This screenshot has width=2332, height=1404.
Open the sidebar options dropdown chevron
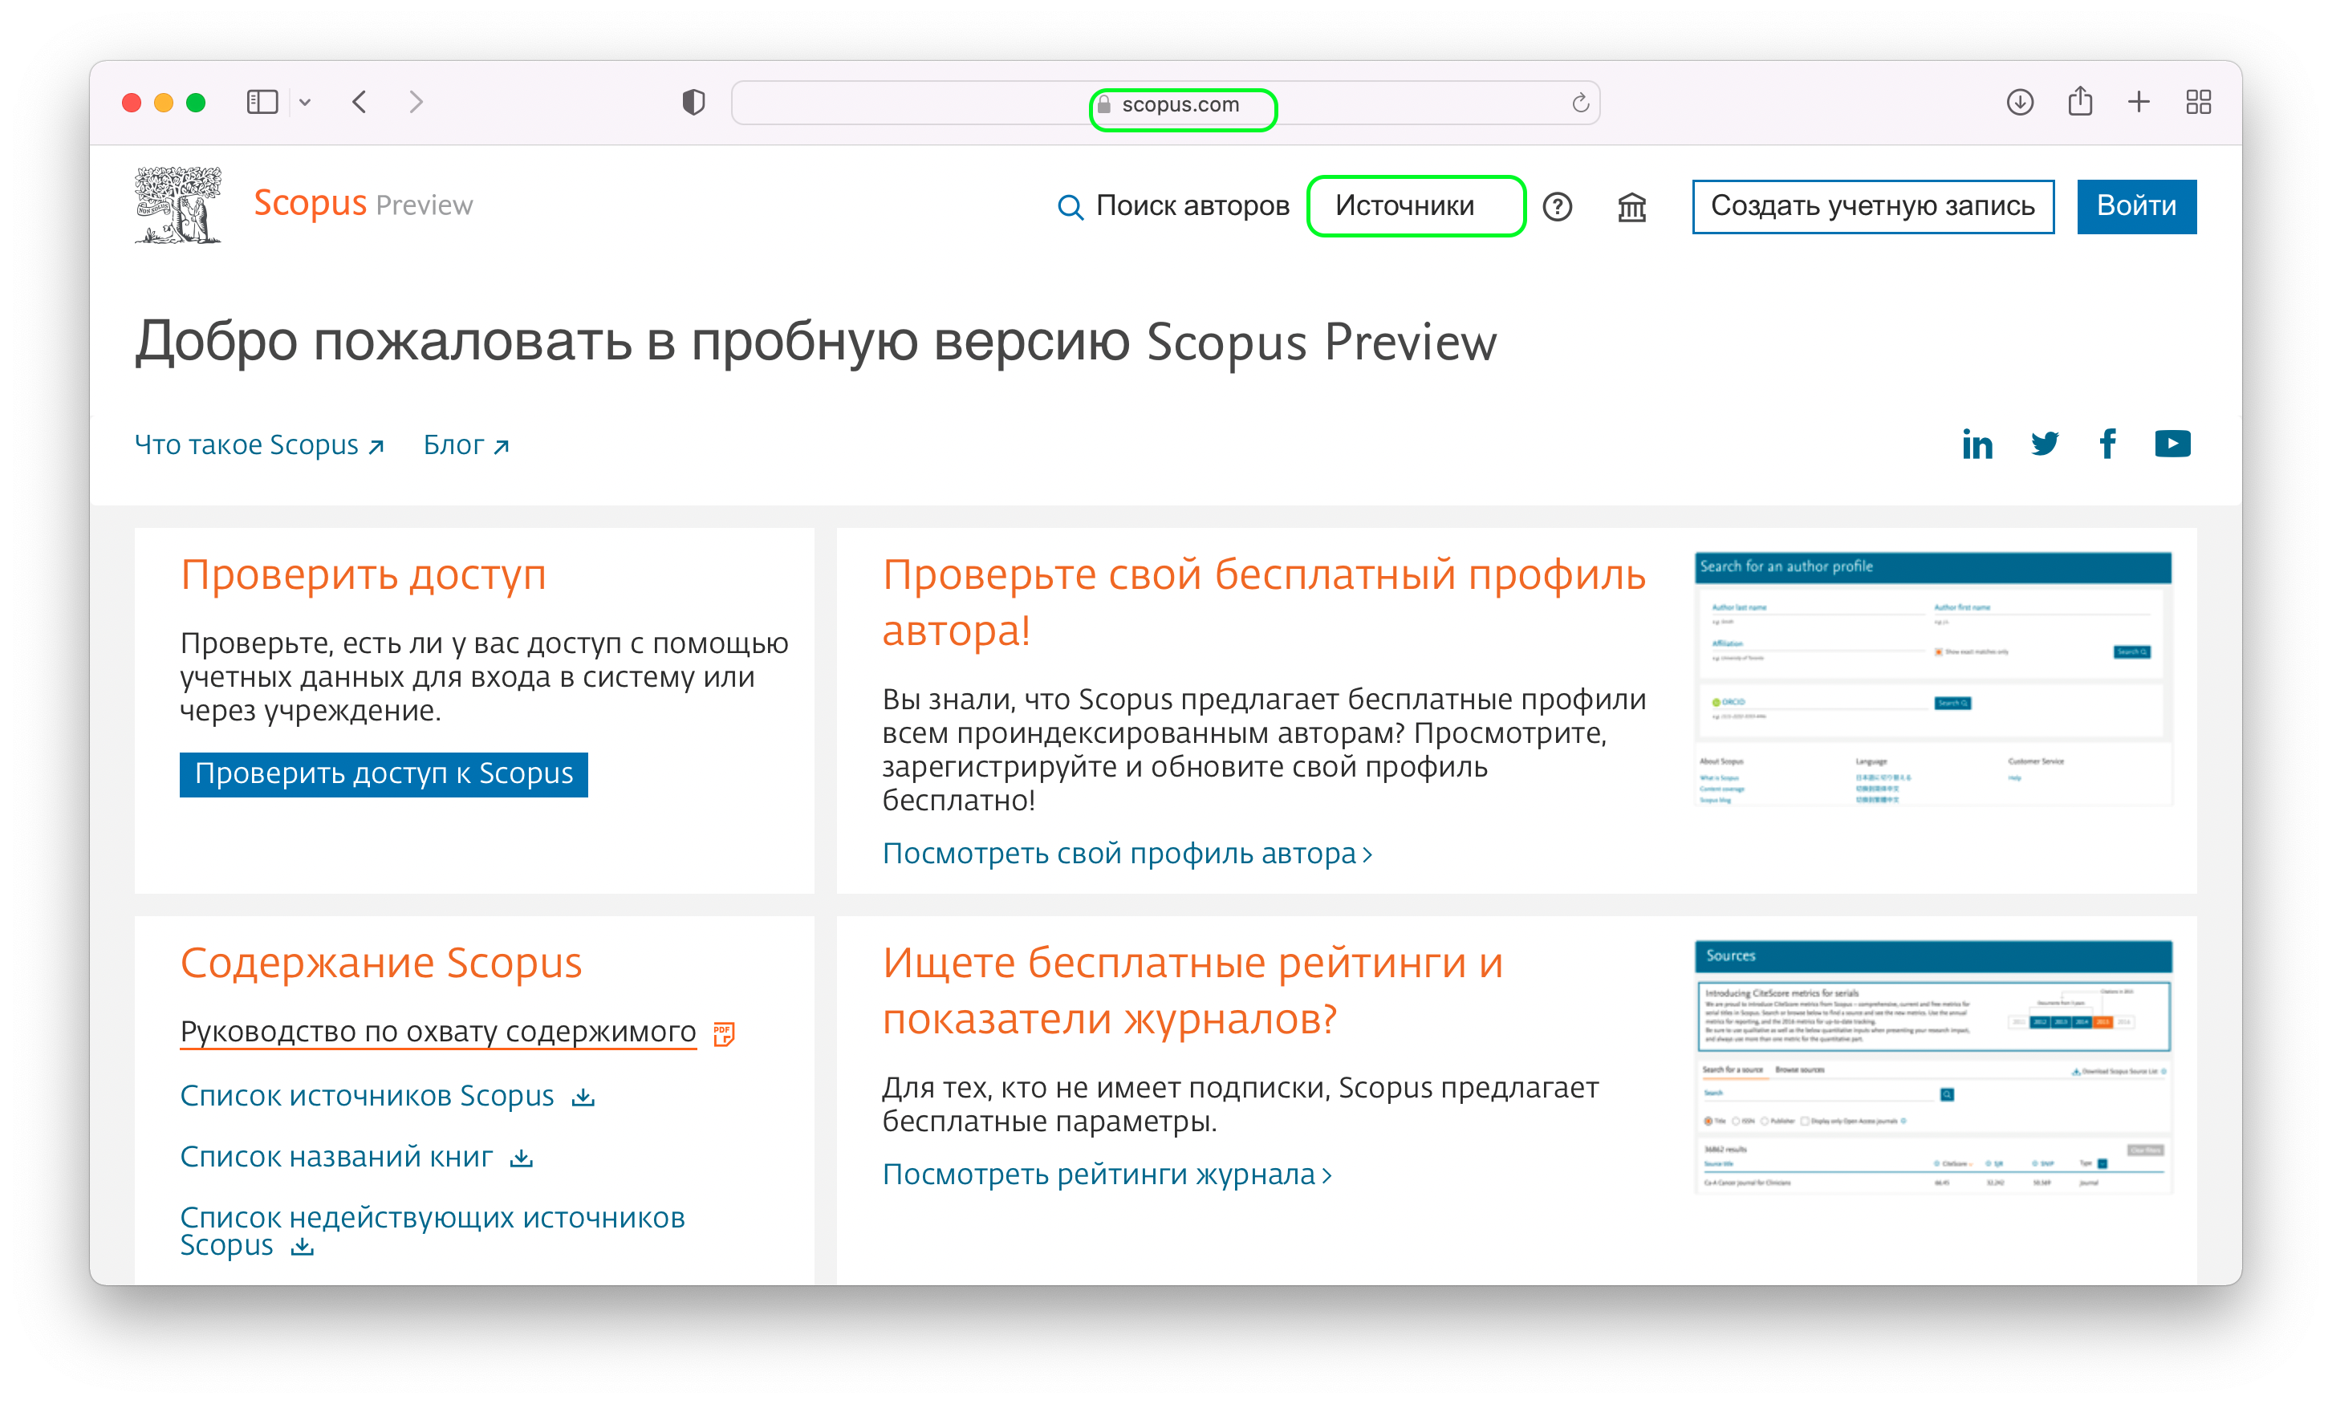coord(305,102)
